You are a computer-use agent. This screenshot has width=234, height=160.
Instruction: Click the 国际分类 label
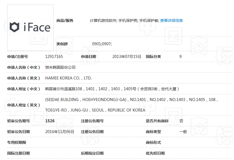153,57
